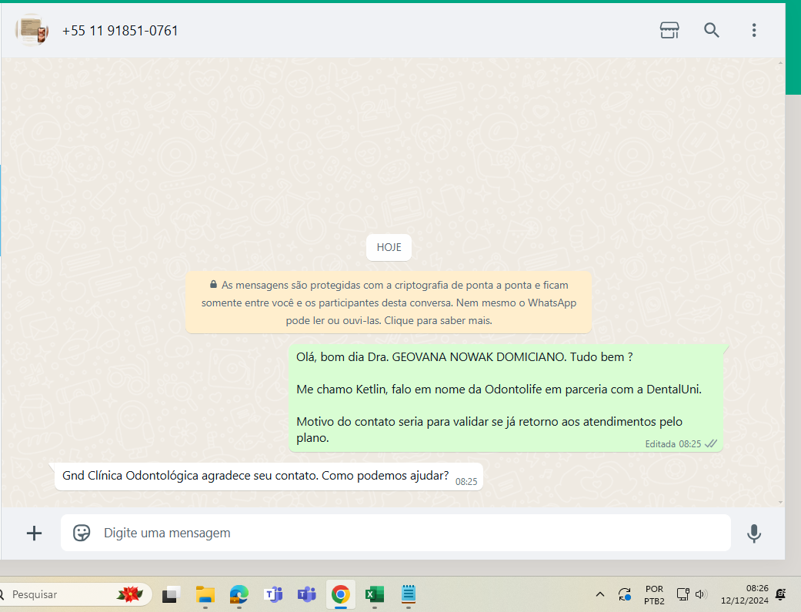Open network status tray icon

coord(683,594)
